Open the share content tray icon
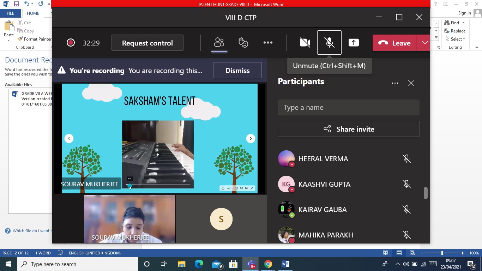The height and width of the screenshot is (271, 482). click(354, 43)
